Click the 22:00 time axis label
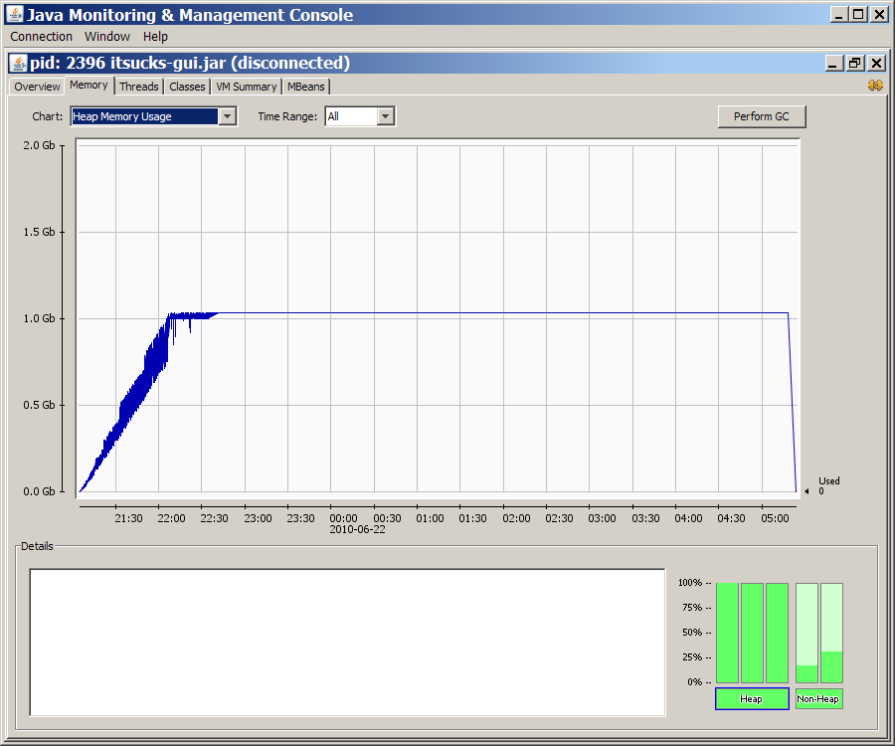 (x=171, y=518)
